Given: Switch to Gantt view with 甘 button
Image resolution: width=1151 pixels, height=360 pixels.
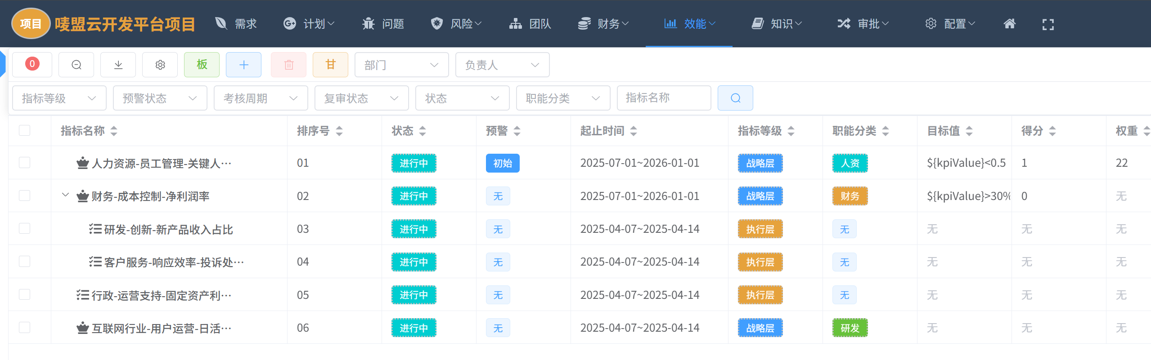Looking at the screenshot, I should [x=330, y=65].
